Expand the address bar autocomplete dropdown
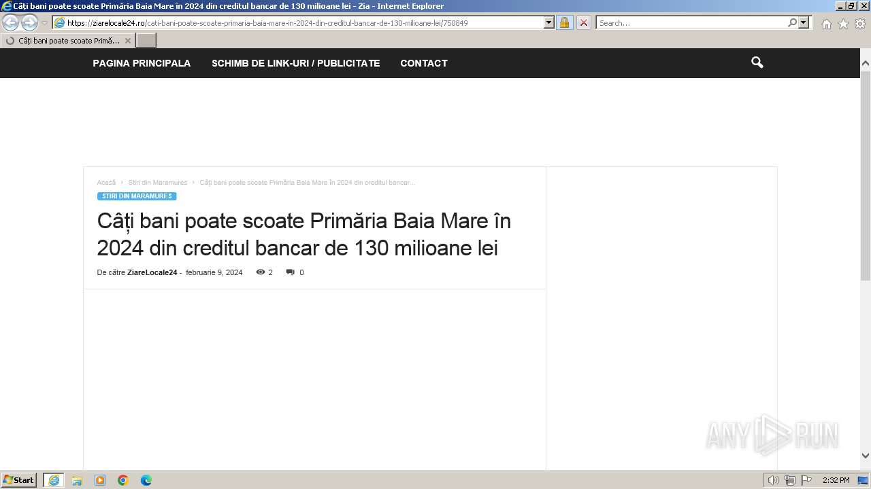Image resolution: width=871 pixels, height=489 pixels. pos(549,22)
